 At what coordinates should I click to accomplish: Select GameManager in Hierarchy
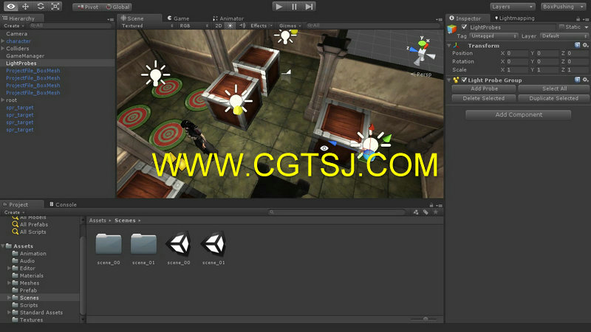click(25, 56)
